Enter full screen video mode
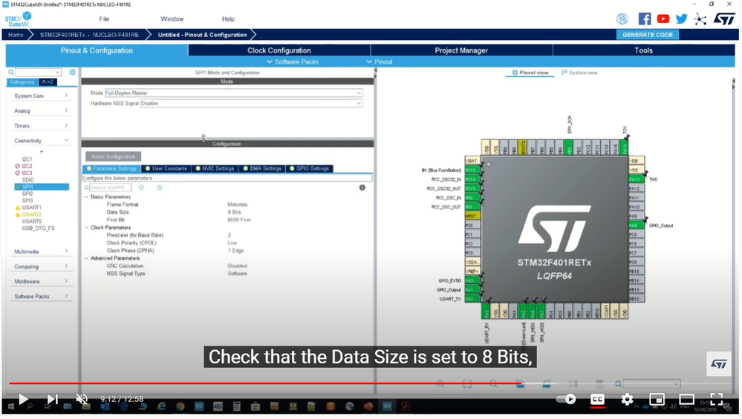Viewport: 742px width, 419px height. (x=717, y=399)
